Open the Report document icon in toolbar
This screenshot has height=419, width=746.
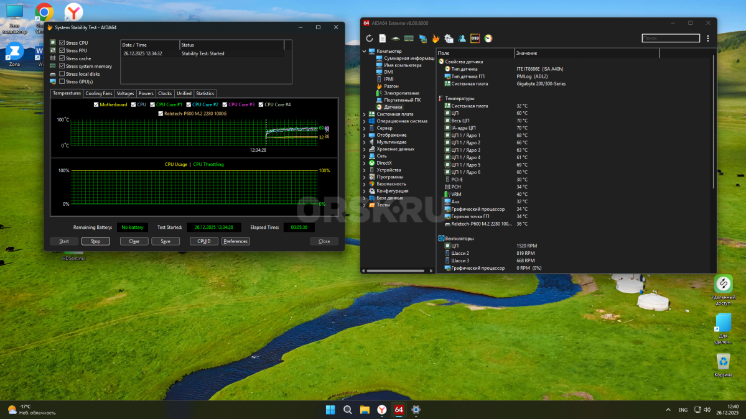383,39
